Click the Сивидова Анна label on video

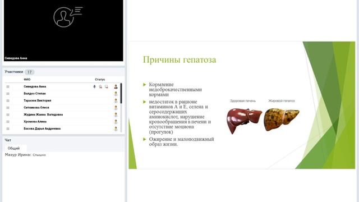[x=16, y=58]
